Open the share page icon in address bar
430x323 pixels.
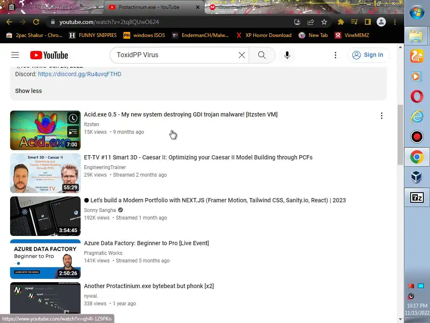pyautogui.click(x=311, y=22)
